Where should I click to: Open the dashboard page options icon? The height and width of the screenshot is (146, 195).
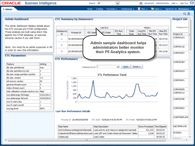(x=184, y=14)
